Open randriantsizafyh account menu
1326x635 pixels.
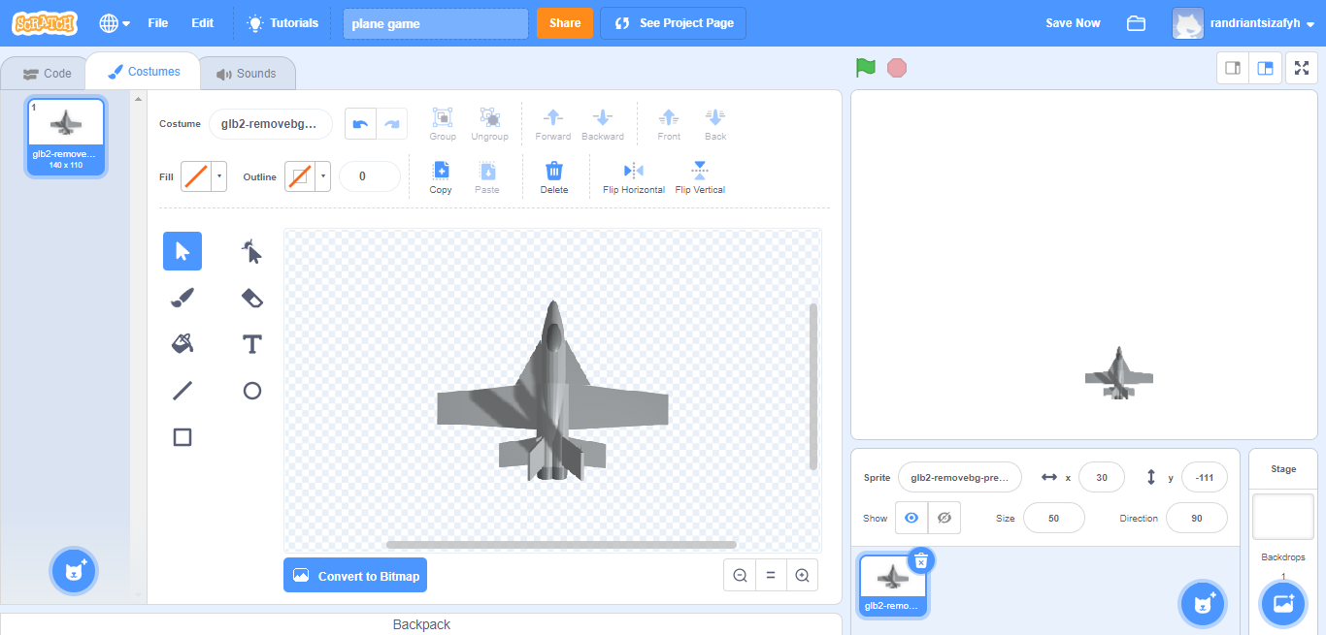pos(1244,23)
